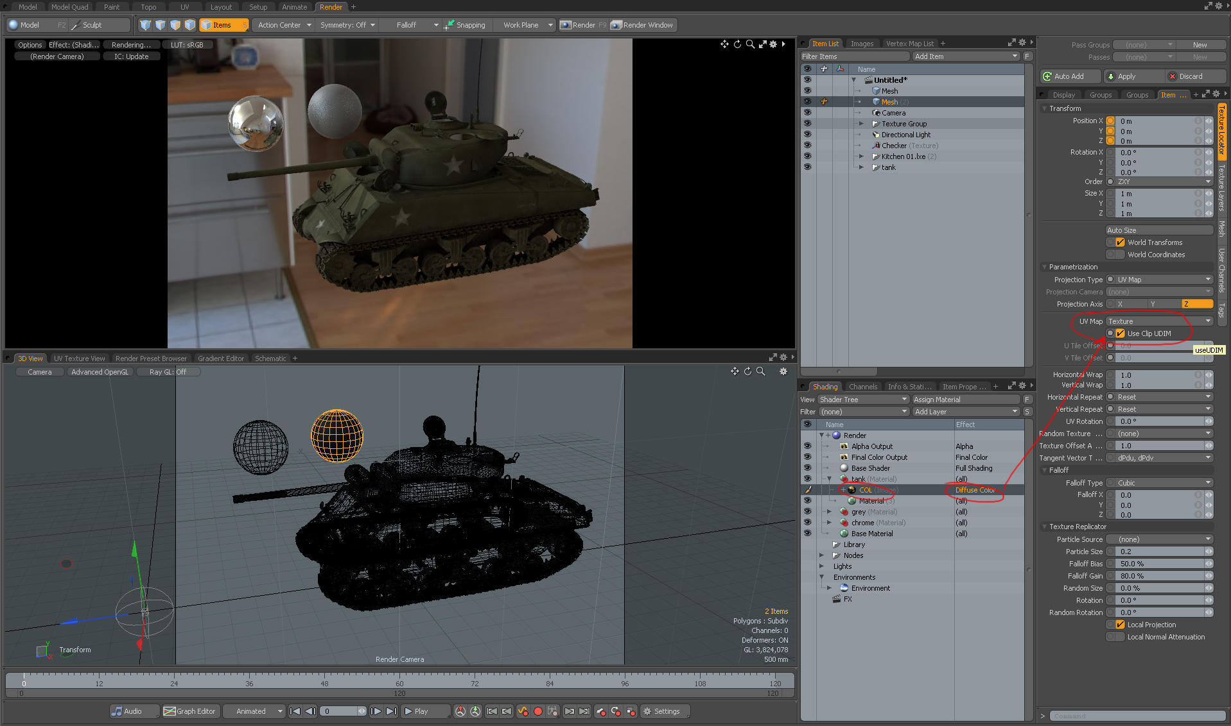Switch to the Vertex Map List tab
Image resolution: width=1231 pixels, height=726 pixels.
click(x=909, y=44)
